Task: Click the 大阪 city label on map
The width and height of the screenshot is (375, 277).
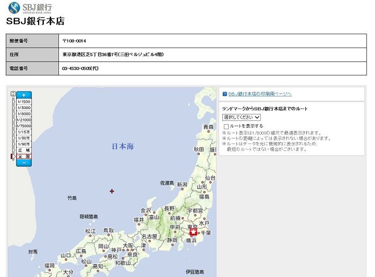Action: (128, 245)
